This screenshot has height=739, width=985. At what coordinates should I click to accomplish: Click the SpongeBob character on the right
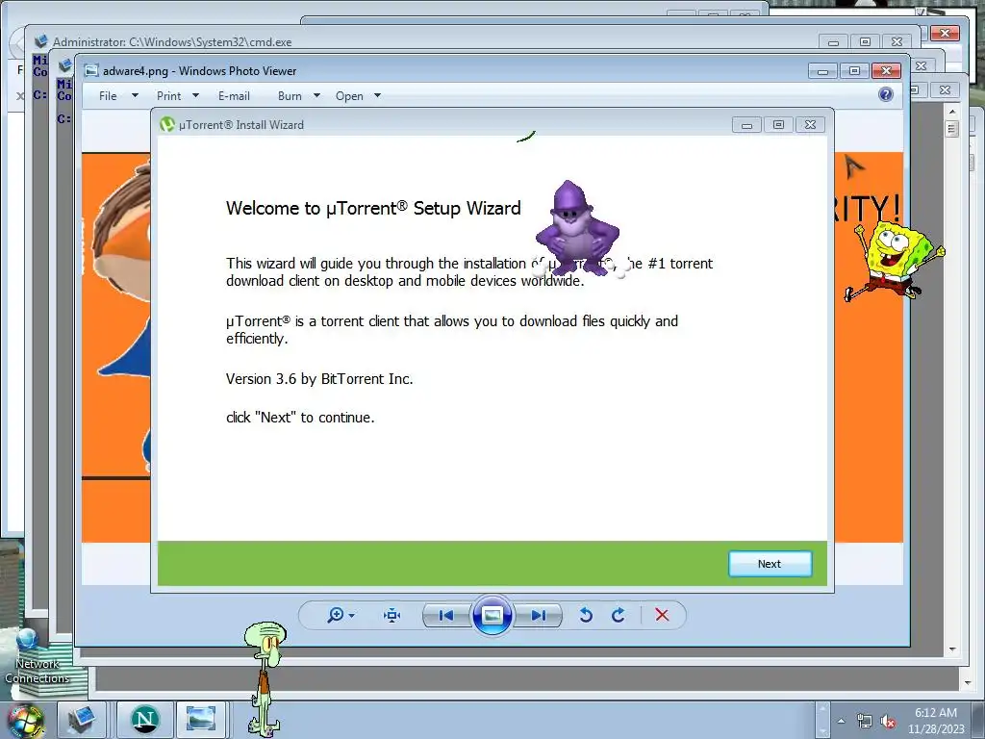click(x=894, y=260)
